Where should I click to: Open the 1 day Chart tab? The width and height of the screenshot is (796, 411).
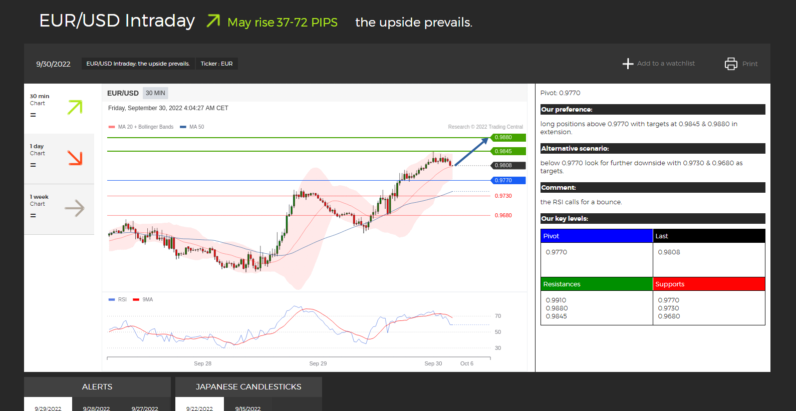click(x=59, y=159)
